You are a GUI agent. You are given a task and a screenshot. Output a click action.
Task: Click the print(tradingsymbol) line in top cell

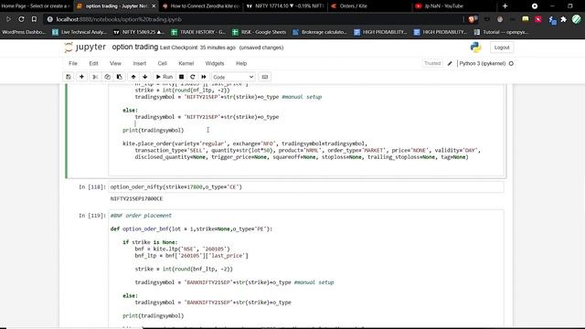154,130
